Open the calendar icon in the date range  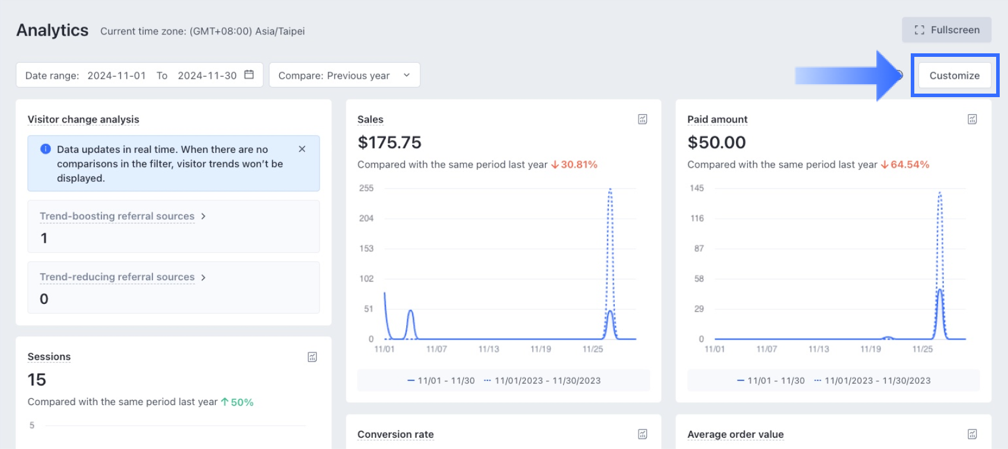(x=249, y=75)
